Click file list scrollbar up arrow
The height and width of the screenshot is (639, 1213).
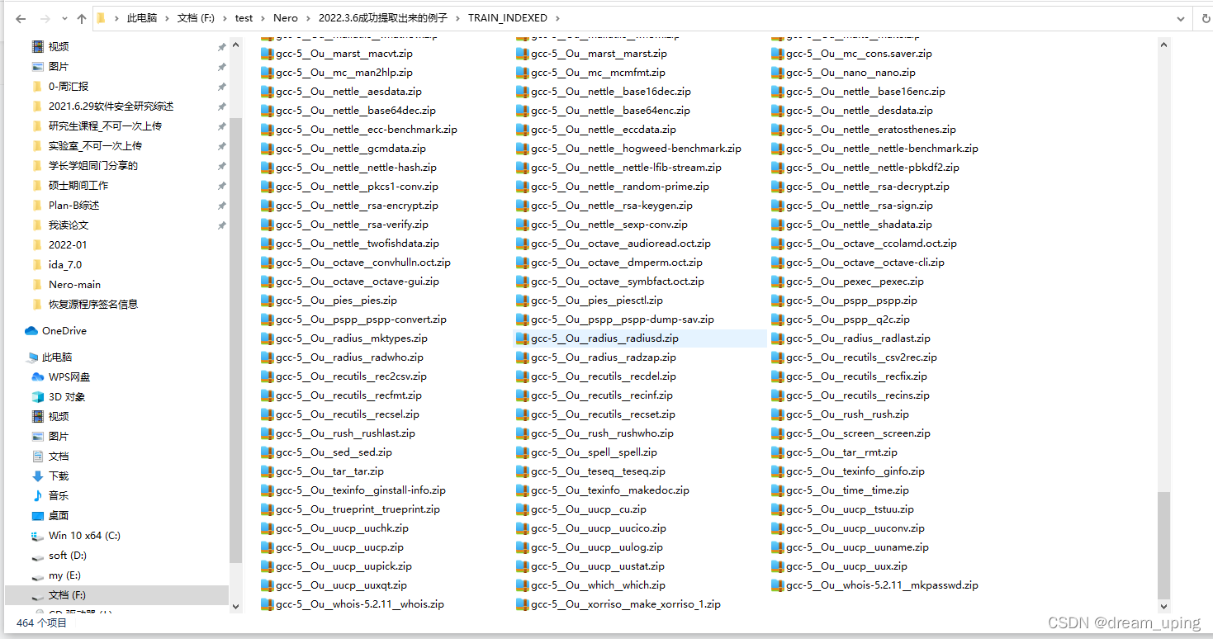1164,44
